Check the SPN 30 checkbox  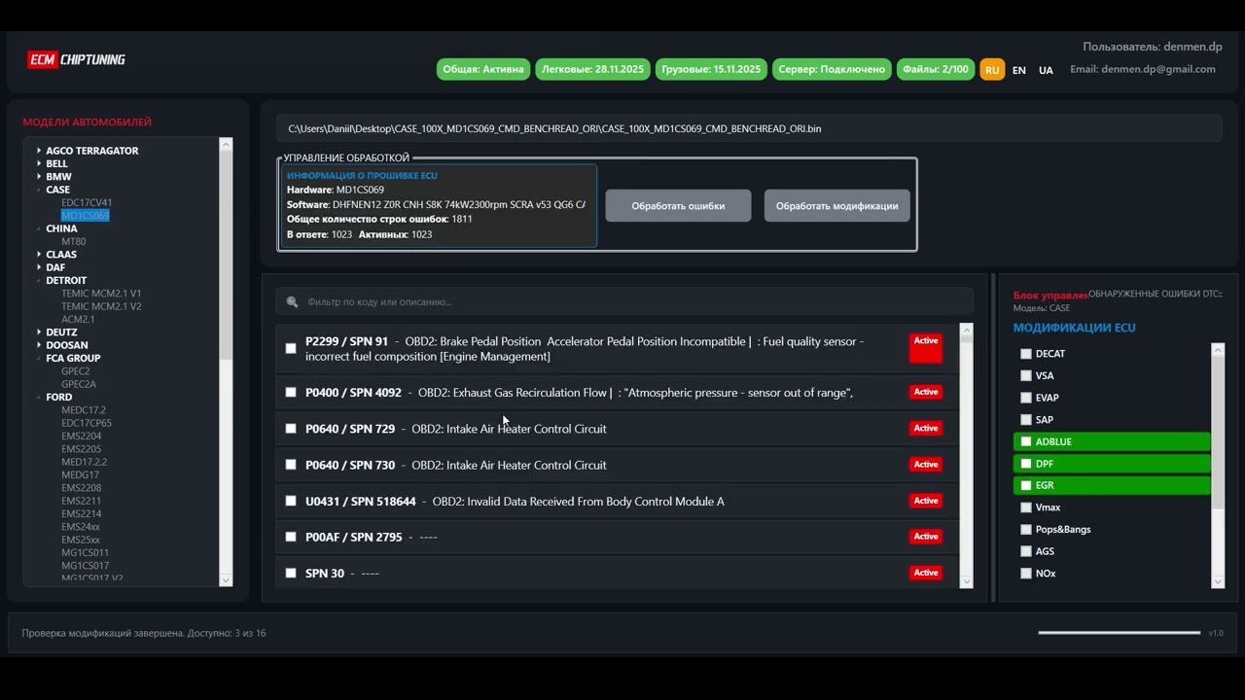pos(291,573)
